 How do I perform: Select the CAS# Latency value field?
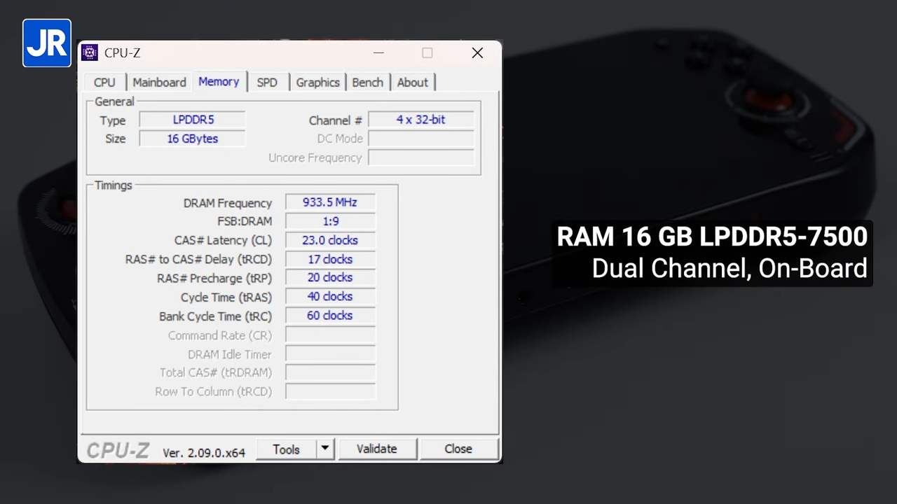pyautogui.click(x=330, y=240)
